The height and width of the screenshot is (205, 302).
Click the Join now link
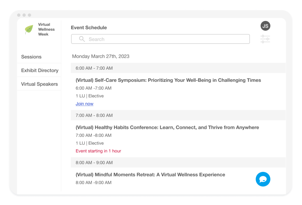coord(84,104)
